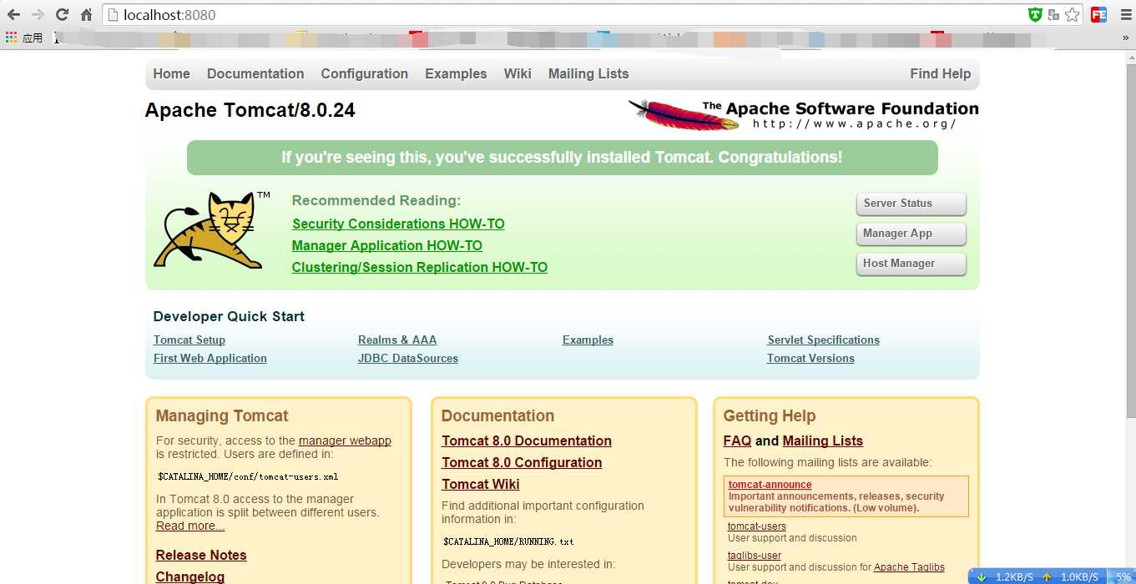Click the Apache Tomcat/8.0.24 heading
Viewport: 1136px width, 584px height.
click(x=250, y=110)
